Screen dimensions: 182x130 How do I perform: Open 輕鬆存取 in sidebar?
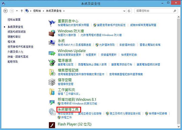point(13,61)
